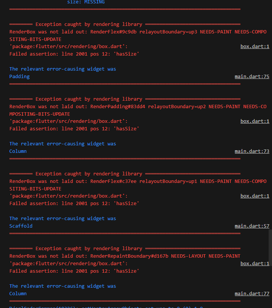Click the RenderRepaintBoundary#d167b error message line
Viewport: 272px width, 308px height.
pos(125,256)
